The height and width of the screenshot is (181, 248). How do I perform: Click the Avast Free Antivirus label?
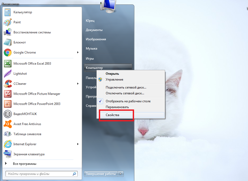pos(27,124)
